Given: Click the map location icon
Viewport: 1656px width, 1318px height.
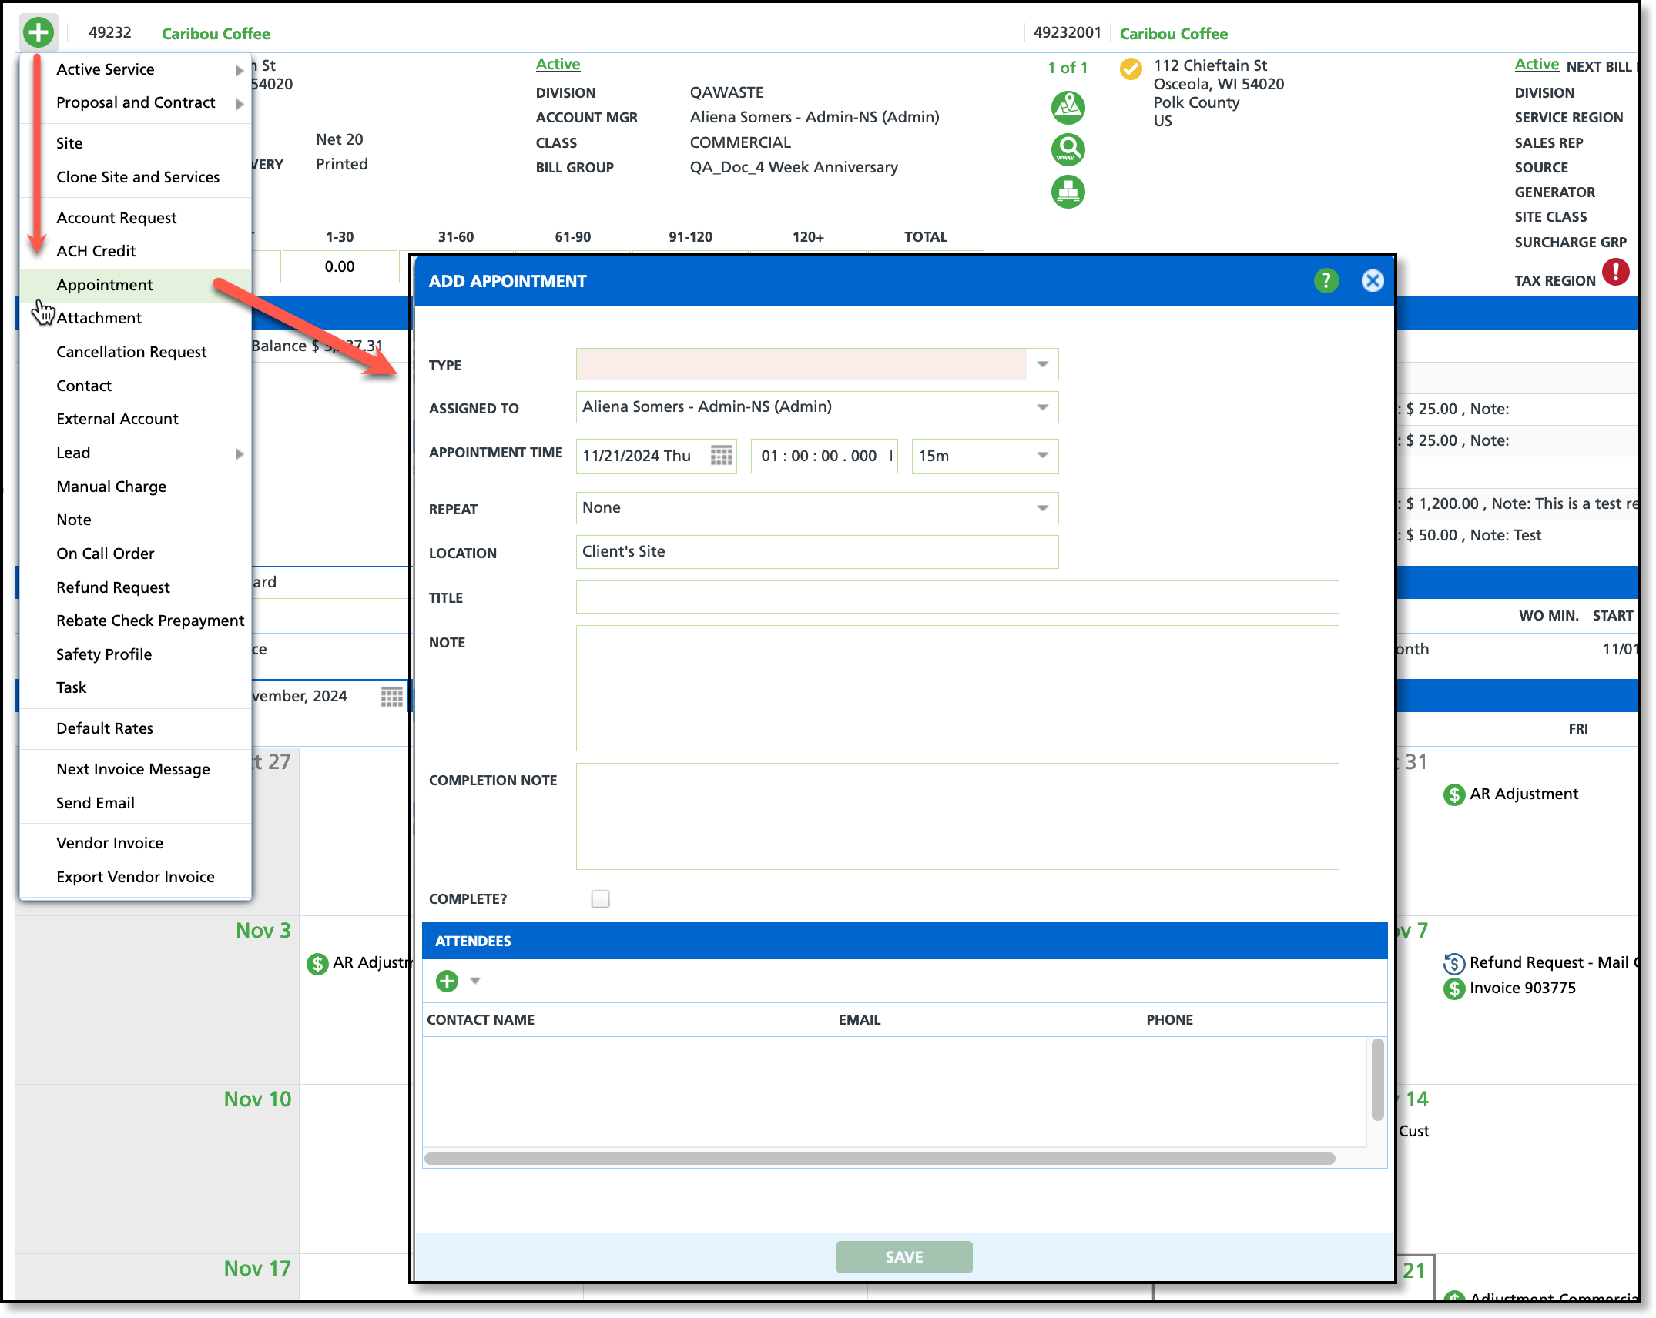Looking at the screenshot, I should [x=1068, y=108].
